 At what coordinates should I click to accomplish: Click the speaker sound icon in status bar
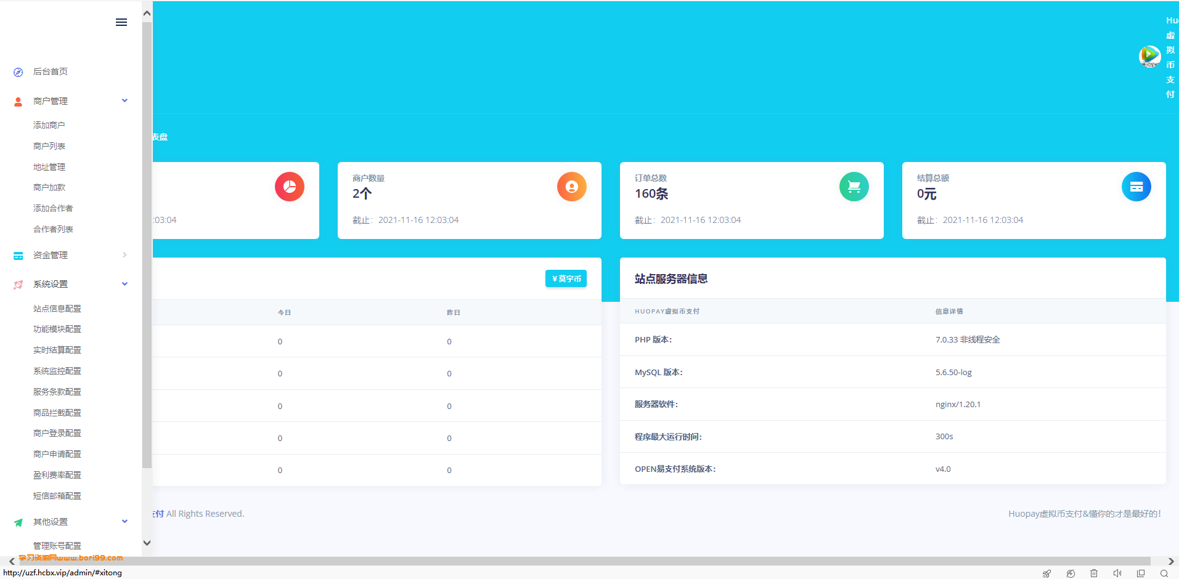click(1117, 573)
